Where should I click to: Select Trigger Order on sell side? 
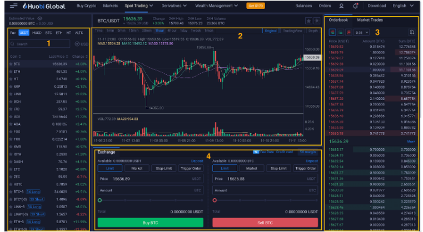(x=306, y=168)
